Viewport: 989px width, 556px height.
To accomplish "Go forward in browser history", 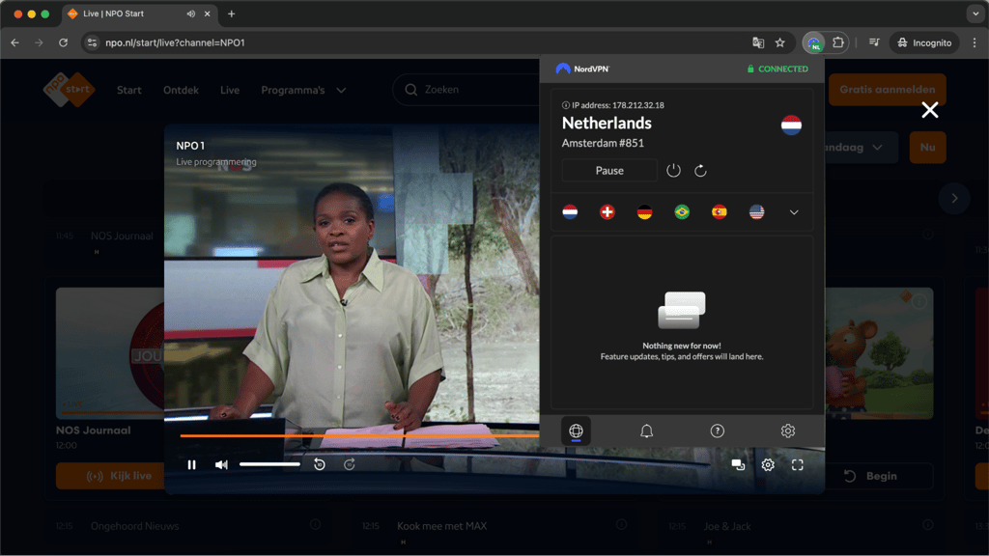I will (39, 42).
